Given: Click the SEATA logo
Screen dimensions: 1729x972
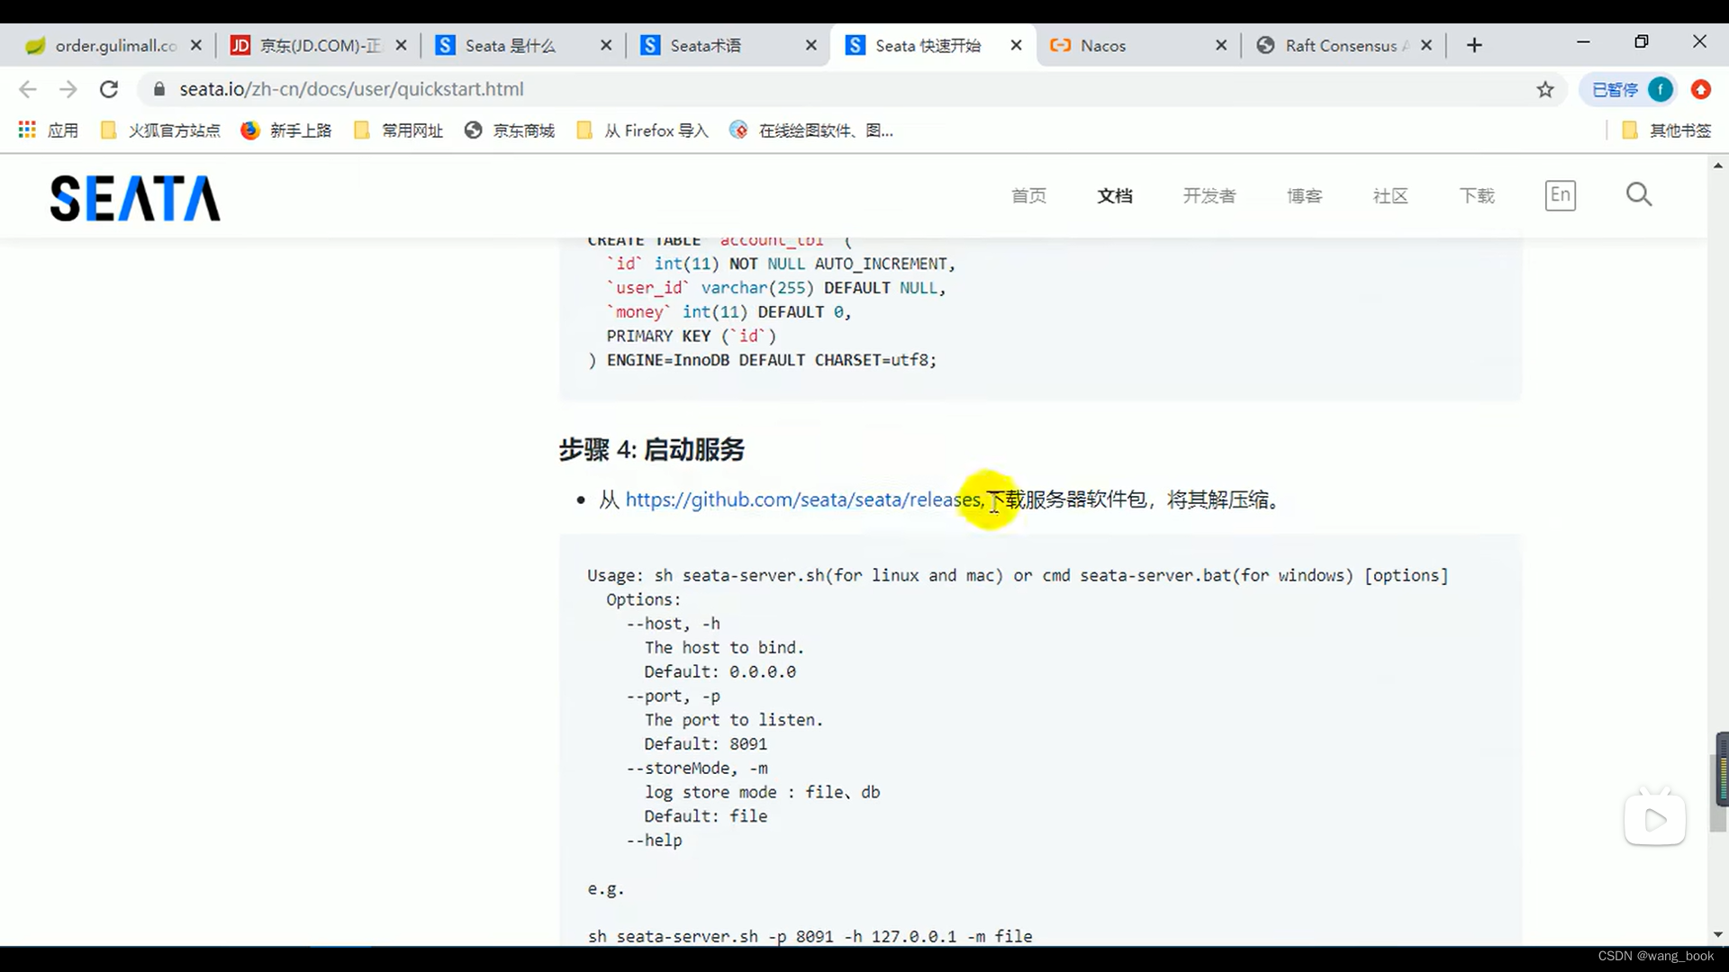Looking at the screenshot, I should pos(135,198).
